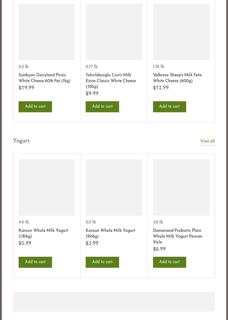Click the Sutdiyari Dairyland cheese product image

pyautogui.click(x=47, y=32)
